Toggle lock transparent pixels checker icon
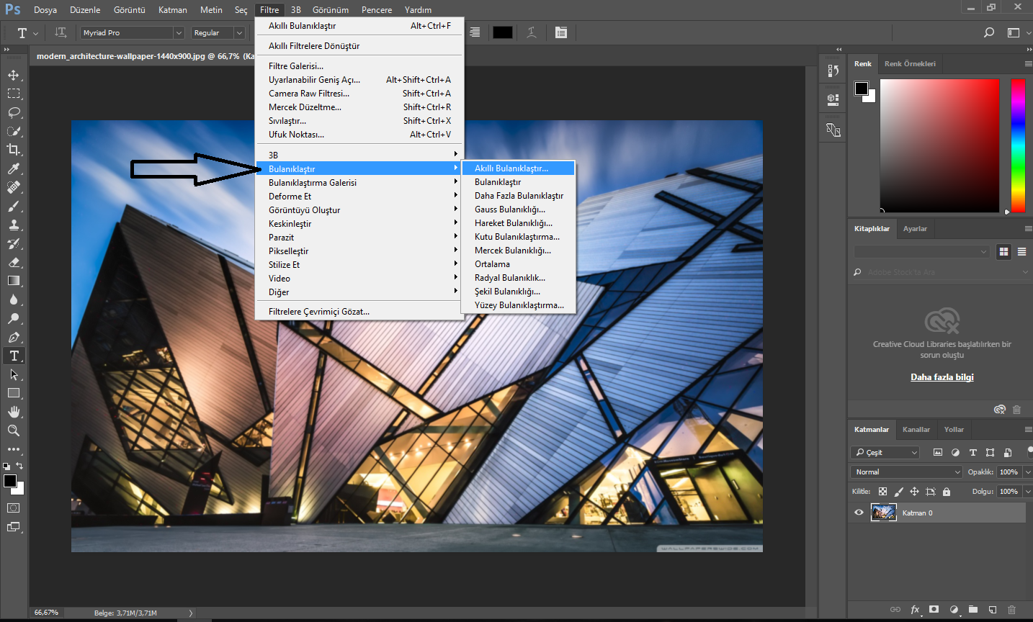Image resolution: width=1033 pixels, height=622 pixels. point(882,492)
